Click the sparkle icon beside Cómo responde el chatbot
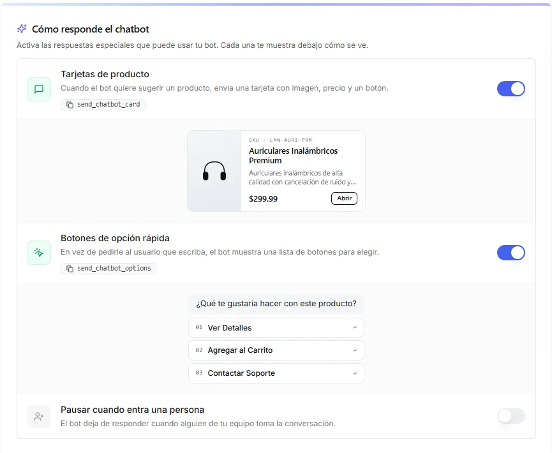The height and width of the screenshot is (453, 552). coord(22,29)
